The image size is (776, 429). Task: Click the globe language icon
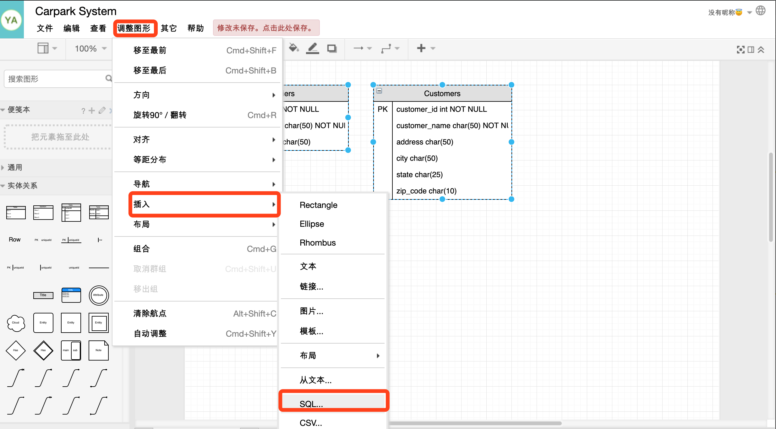point(761,11)
